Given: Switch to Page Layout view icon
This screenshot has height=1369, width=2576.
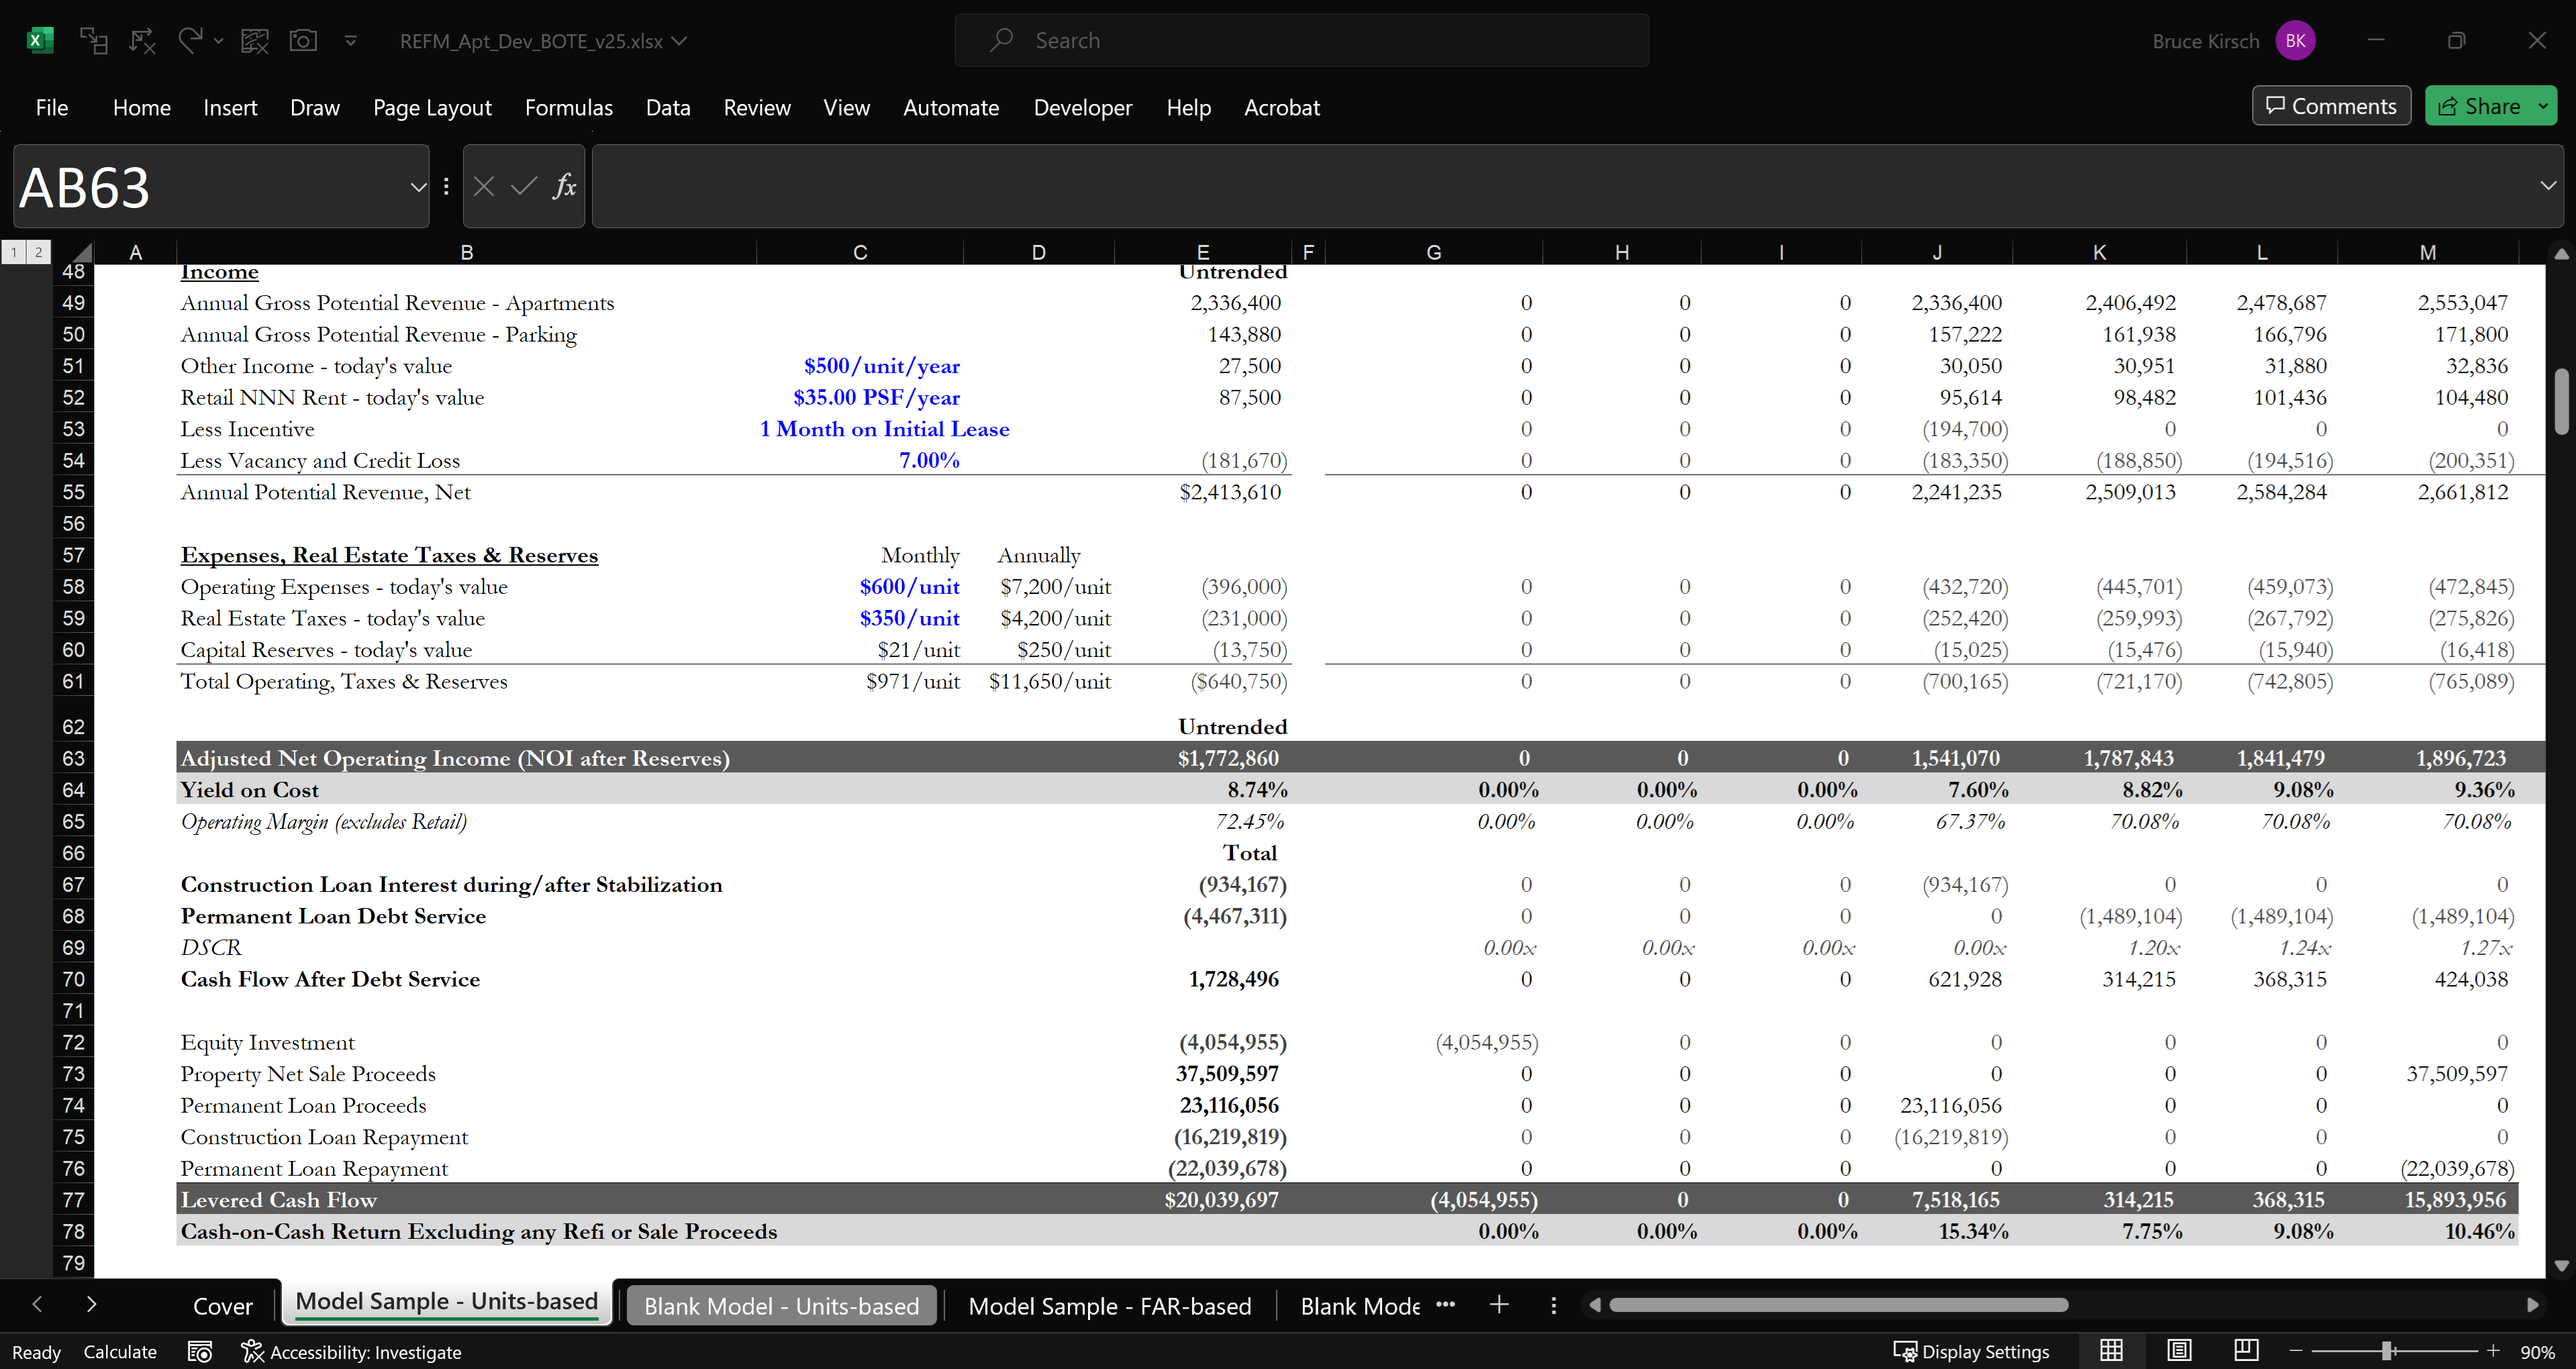Looking at the screenshot, I should tap(2179, 1351).
